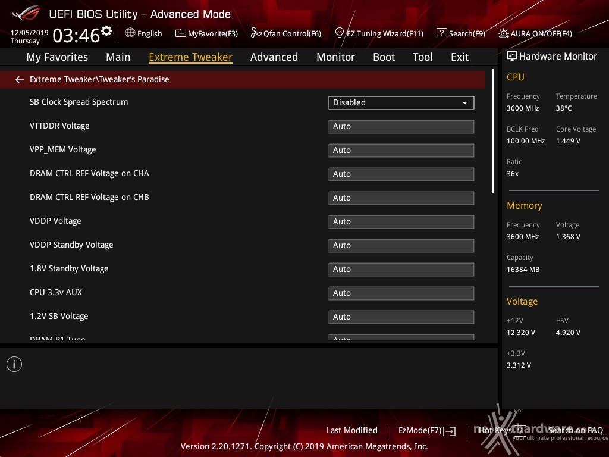Image resolution: width=609 pixels, height=457 pixels.
Task: Open the clock settings gear icon
Action: (106, 31)
